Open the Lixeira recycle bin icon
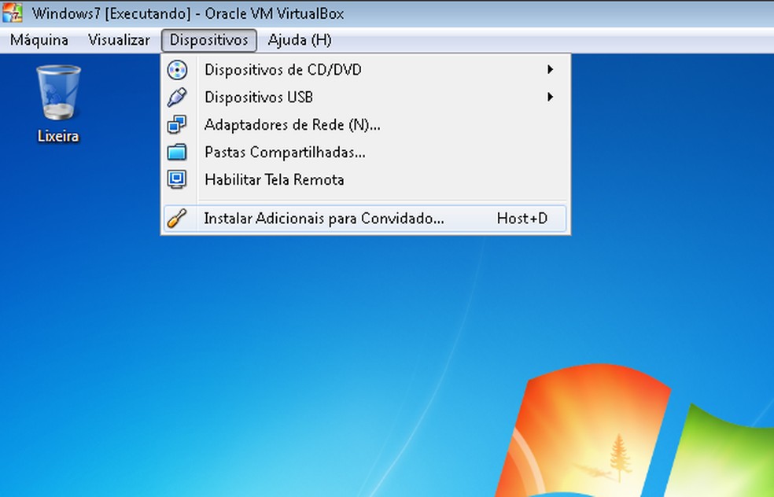 click(x=58, y=92)
